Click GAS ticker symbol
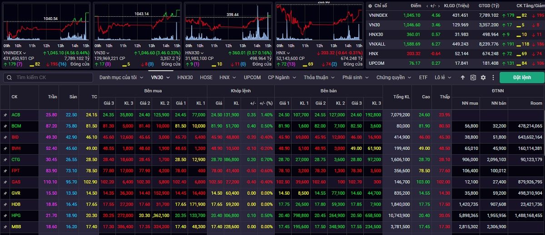Image resolution: width=545 pixels, height=235 pixels. coord(16,182)
